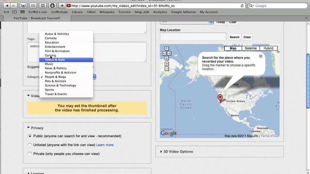The width and height of the screenshot is (310, 174).
Task: Pan the map down with arrow
Action: click(x=167, y=58)
